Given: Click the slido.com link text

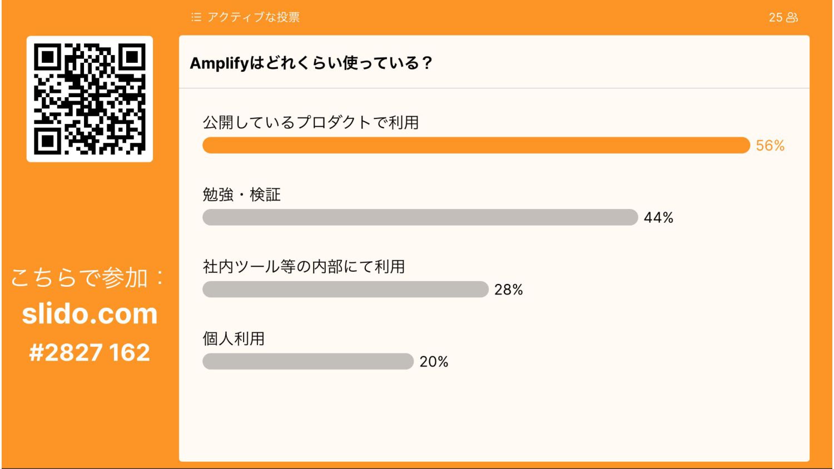Looking at the screenshot, I should (x=90, y=314).
